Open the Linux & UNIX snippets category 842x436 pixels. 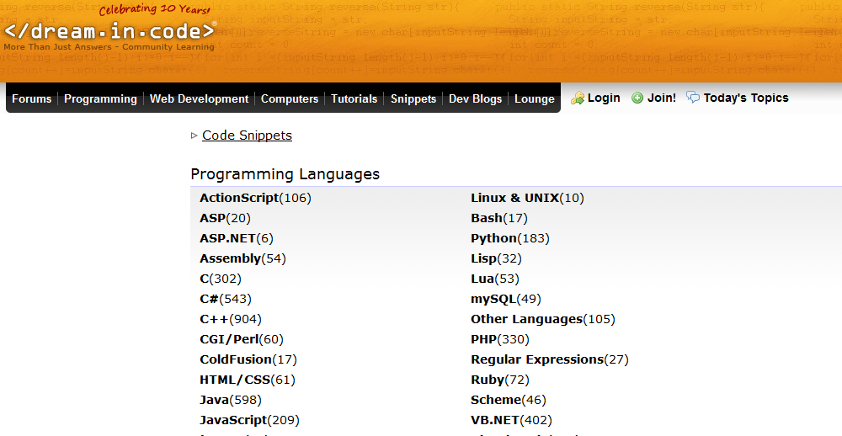coord(515,198)
